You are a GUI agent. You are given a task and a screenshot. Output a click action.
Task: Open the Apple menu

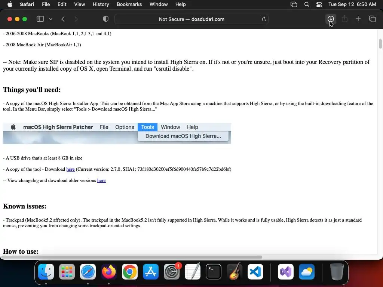click(10, 4)
